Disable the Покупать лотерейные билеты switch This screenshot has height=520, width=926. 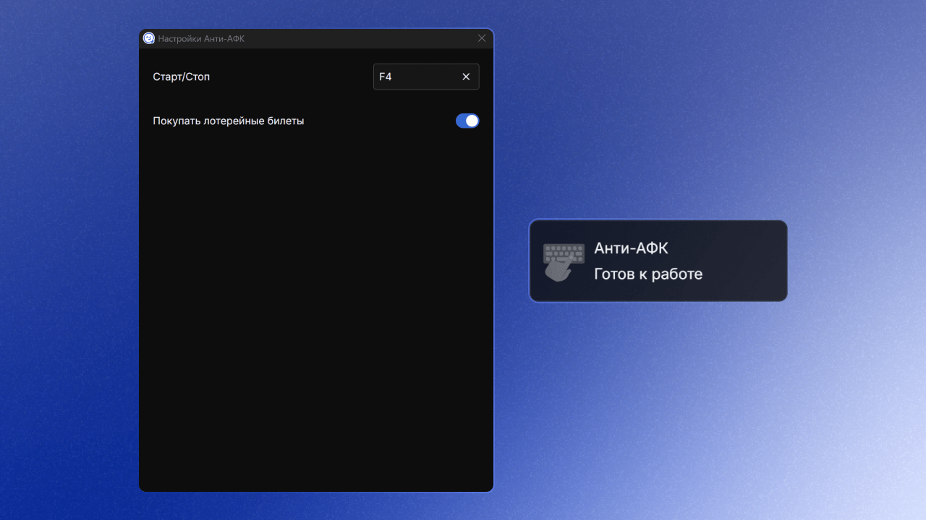click(x=467, y=121)
